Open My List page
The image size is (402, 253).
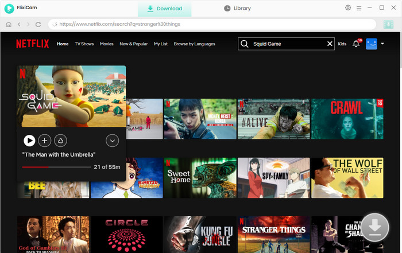click(x=161, y=44)
